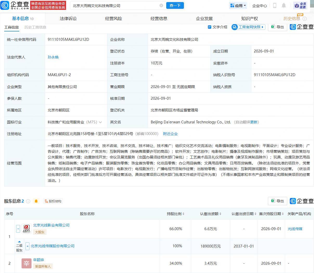Select the 历史工商信息 sub-tab
Screen dimensions: 314x273
click(x=35, y=27)
